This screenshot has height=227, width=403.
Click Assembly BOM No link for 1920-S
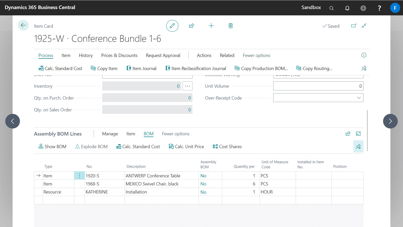pos(203,176)
